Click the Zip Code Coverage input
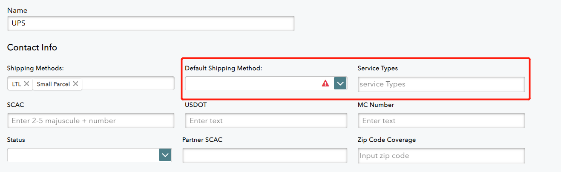The width and height of the screenshot is (561, 172). pyautogui.click(x=441, y=156)
